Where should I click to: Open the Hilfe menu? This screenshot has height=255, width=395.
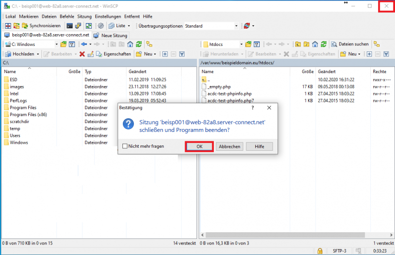pos(148,17)
